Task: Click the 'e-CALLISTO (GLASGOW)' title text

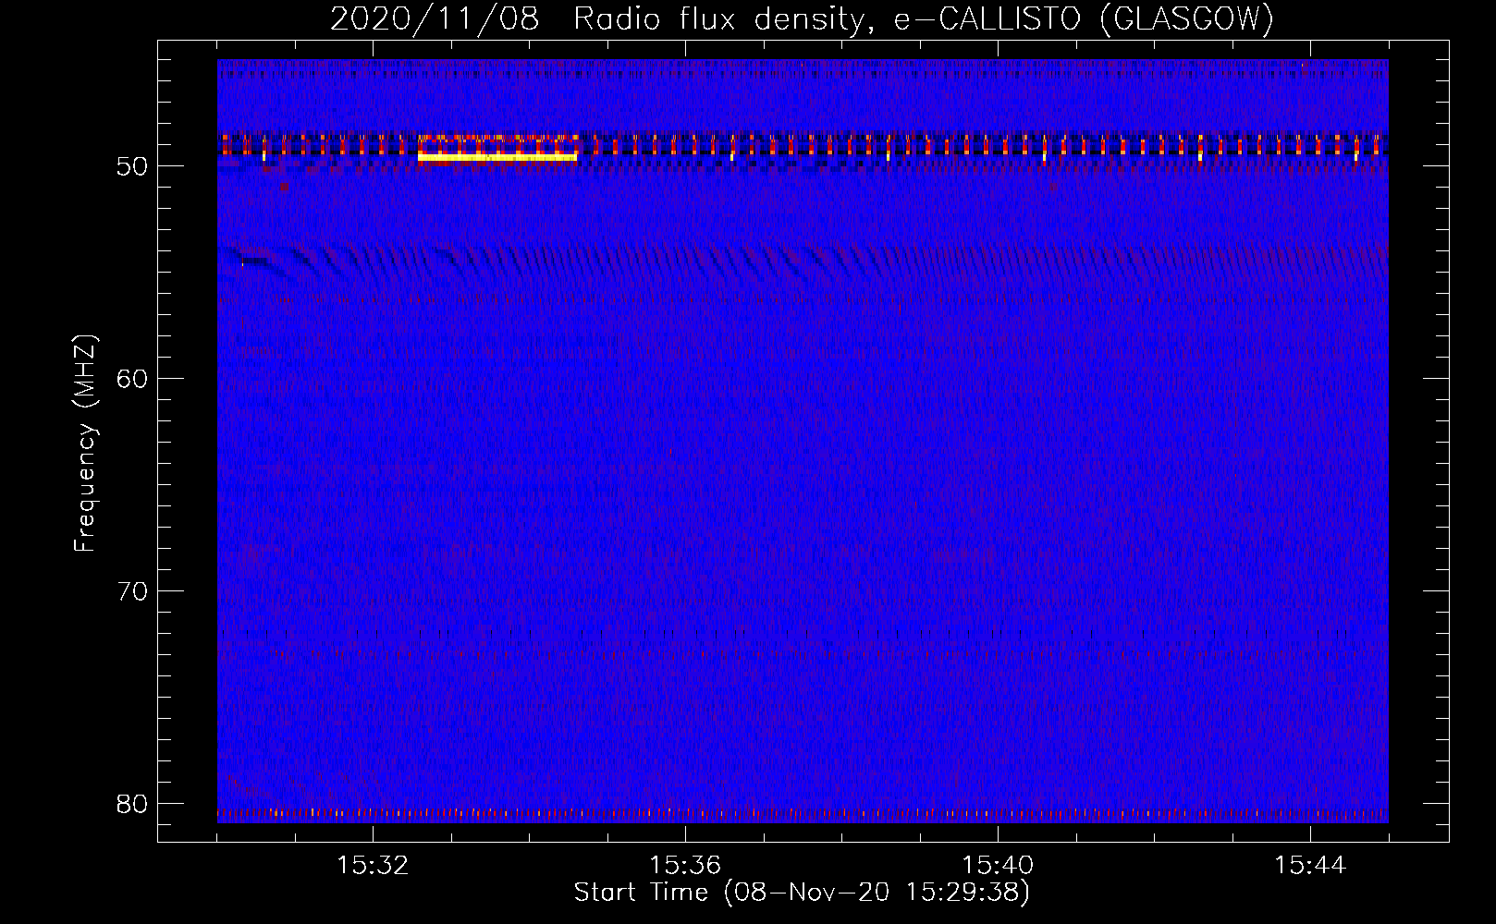Action: tap(1084, 19)
